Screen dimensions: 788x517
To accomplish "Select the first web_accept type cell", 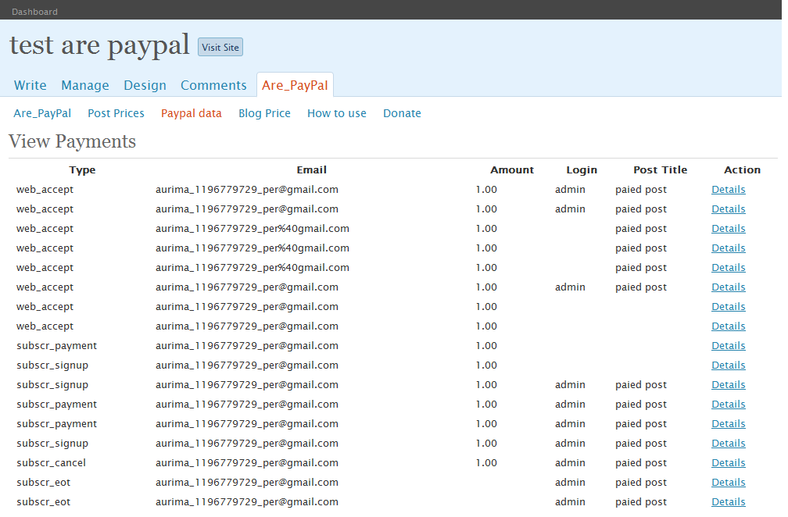I will click(45, 190).
